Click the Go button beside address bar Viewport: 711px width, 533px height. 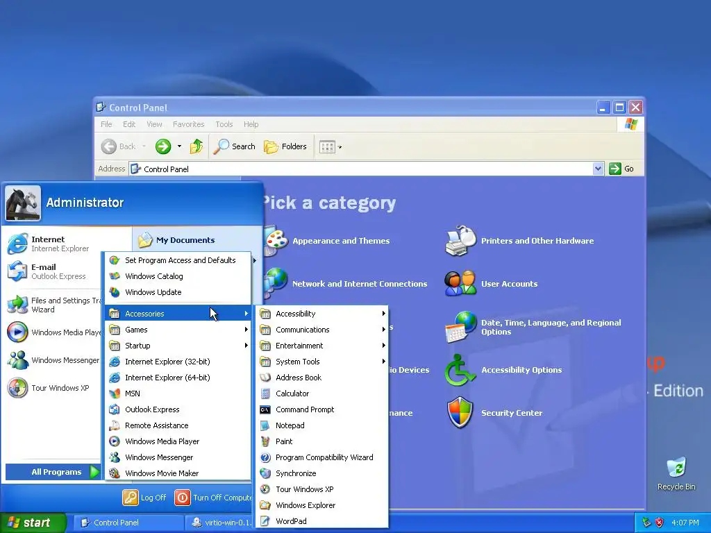coord(621,169)
